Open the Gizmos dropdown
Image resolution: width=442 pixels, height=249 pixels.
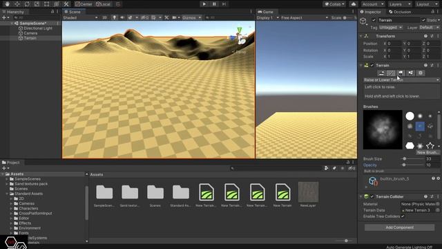coord(191,17)
